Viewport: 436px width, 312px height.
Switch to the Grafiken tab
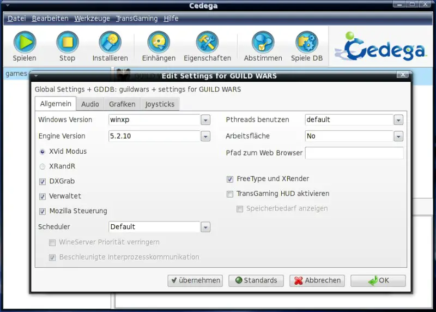pos(122,104)
